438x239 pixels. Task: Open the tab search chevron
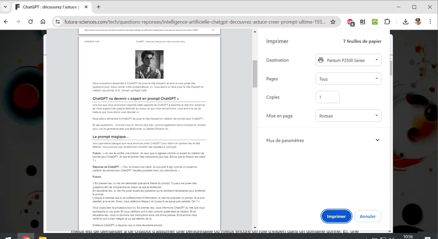click(5, 7)
